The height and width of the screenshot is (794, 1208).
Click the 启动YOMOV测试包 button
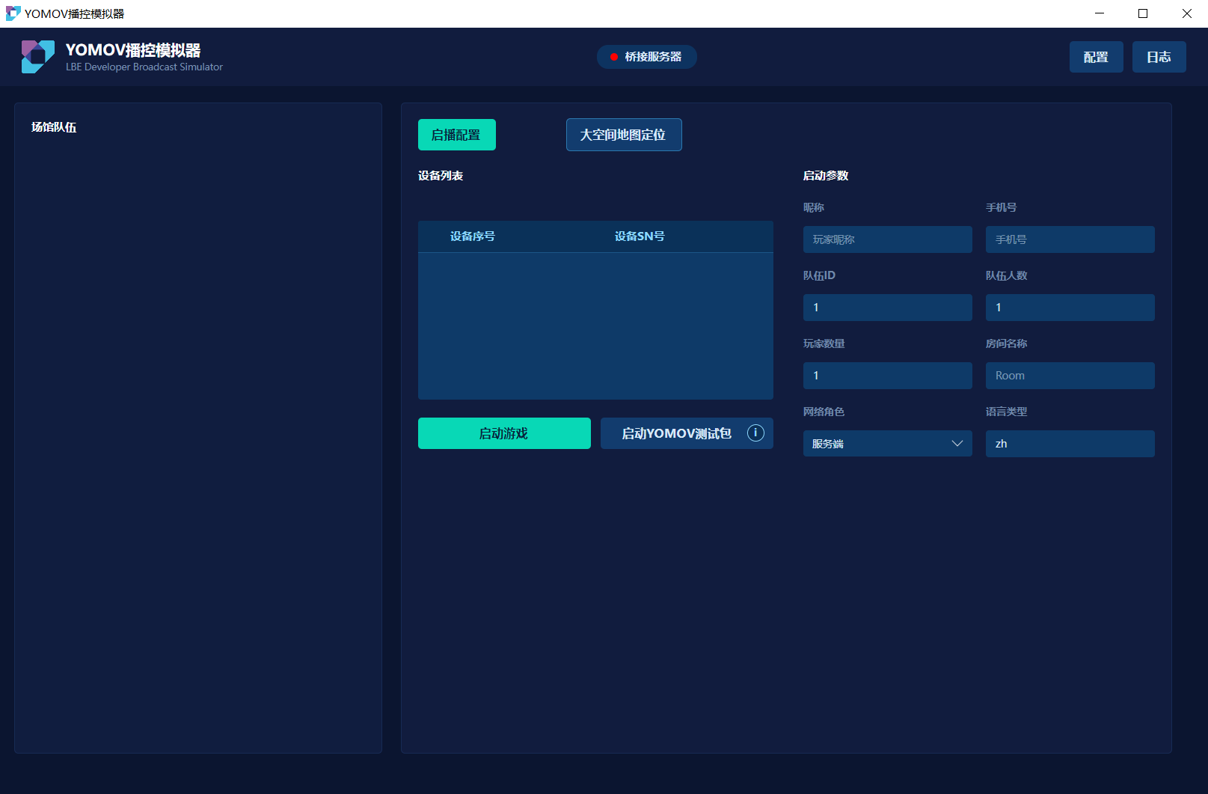(687, 433)
